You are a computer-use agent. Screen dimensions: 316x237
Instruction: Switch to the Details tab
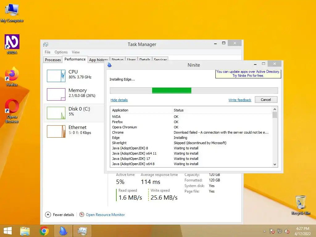pyautogui.click(x=145, y=59)
